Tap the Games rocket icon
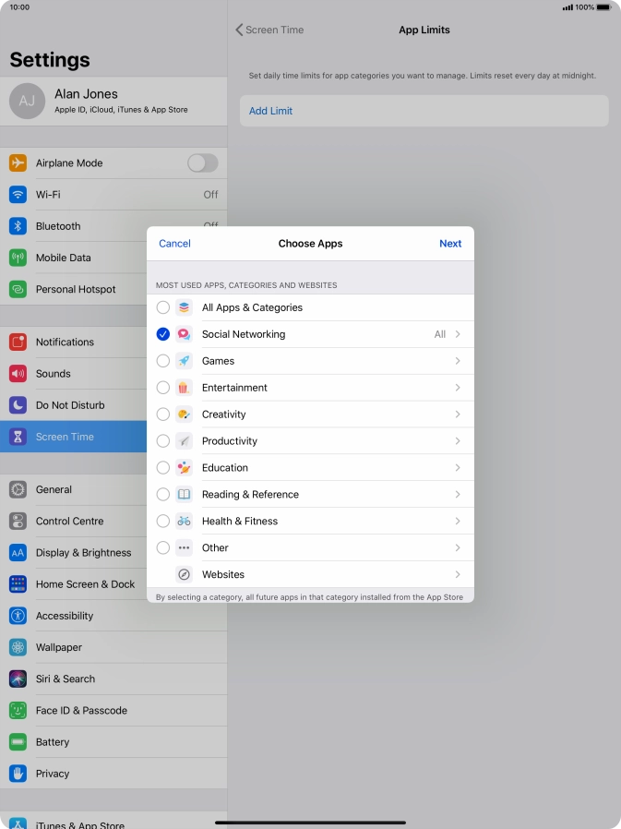Image resolution: width=621 pixels, height=829 pixels. [x=184, y=361]
